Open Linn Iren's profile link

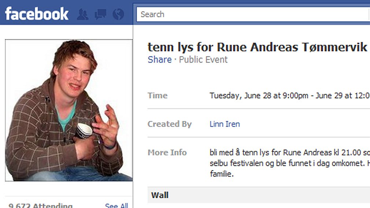point(225,124)
